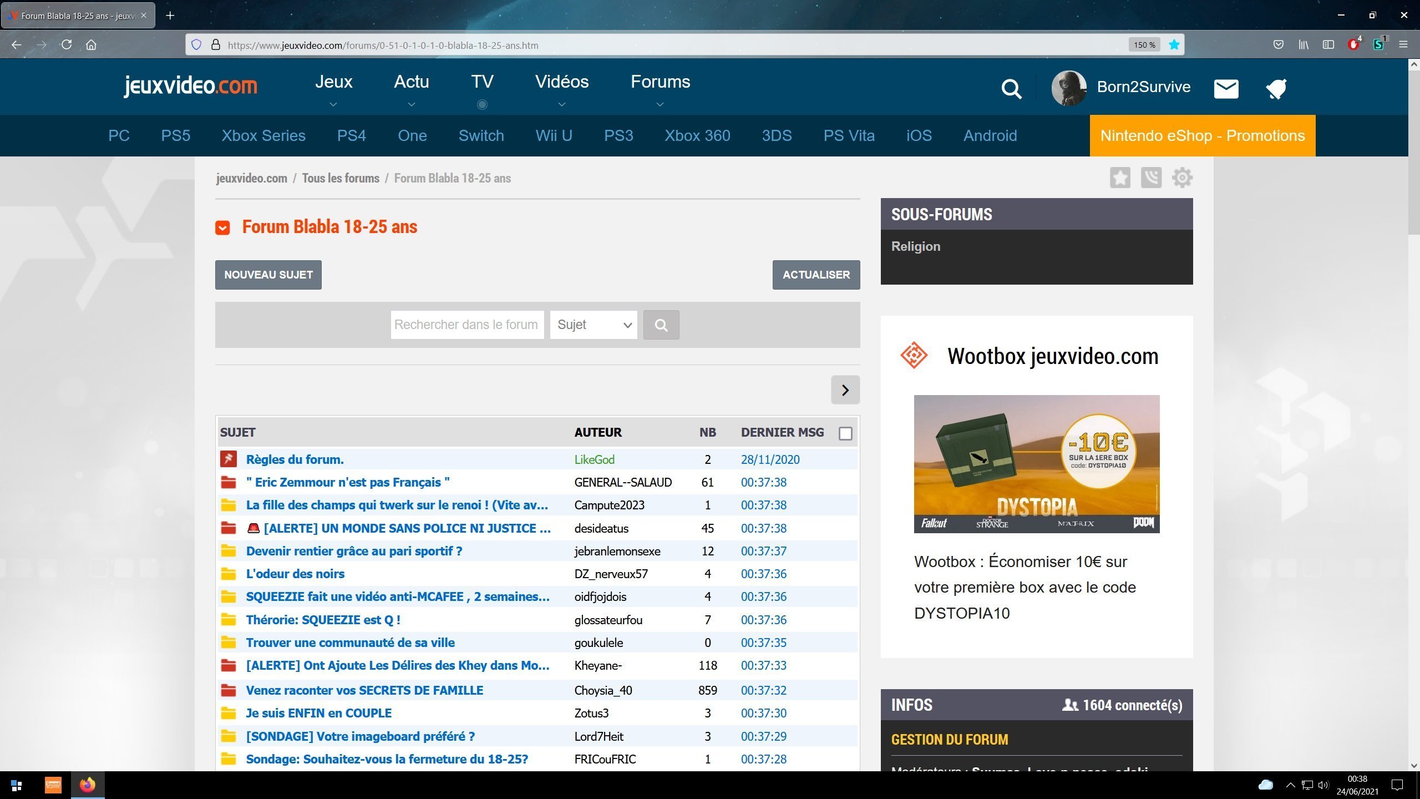Click the forum search submit icon
The width and height of the screenshot is (1420, 799).
[x=661, y=325]
